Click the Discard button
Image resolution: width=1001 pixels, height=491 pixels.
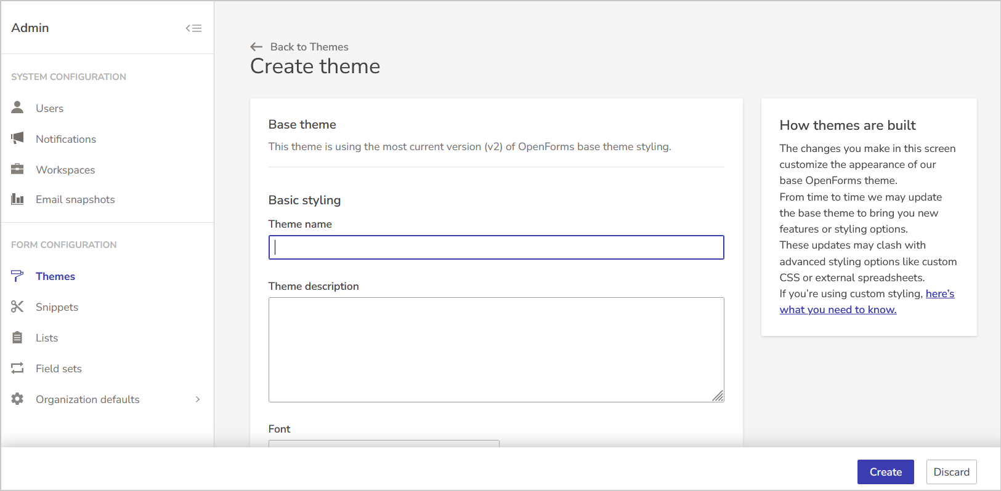click(951, 472)
